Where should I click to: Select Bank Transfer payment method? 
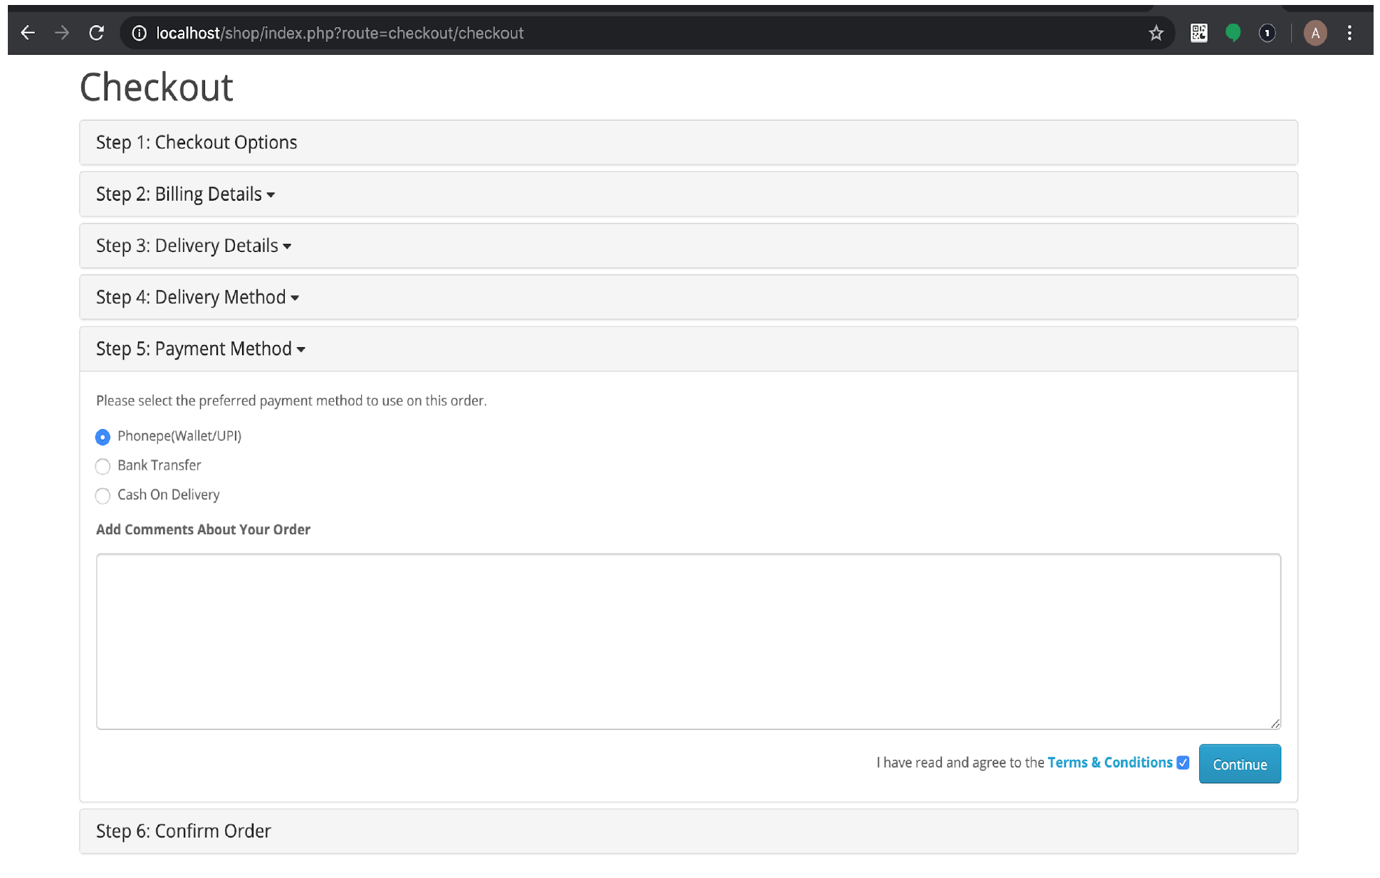point(103,466)
